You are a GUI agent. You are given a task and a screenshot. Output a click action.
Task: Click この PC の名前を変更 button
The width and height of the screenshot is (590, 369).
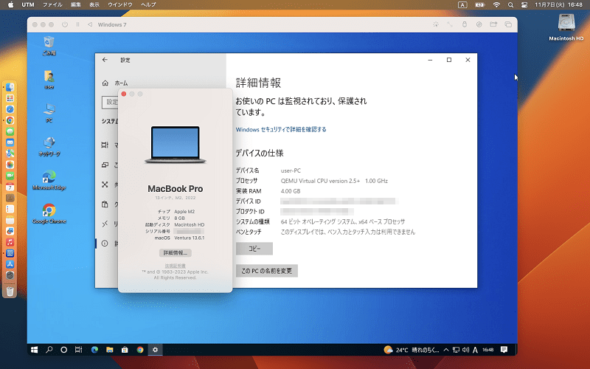coord(267,271)
